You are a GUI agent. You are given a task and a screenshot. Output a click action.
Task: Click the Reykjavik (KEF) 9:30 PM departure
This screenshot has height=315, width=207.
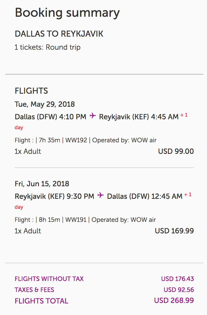(x=54, y=196)
